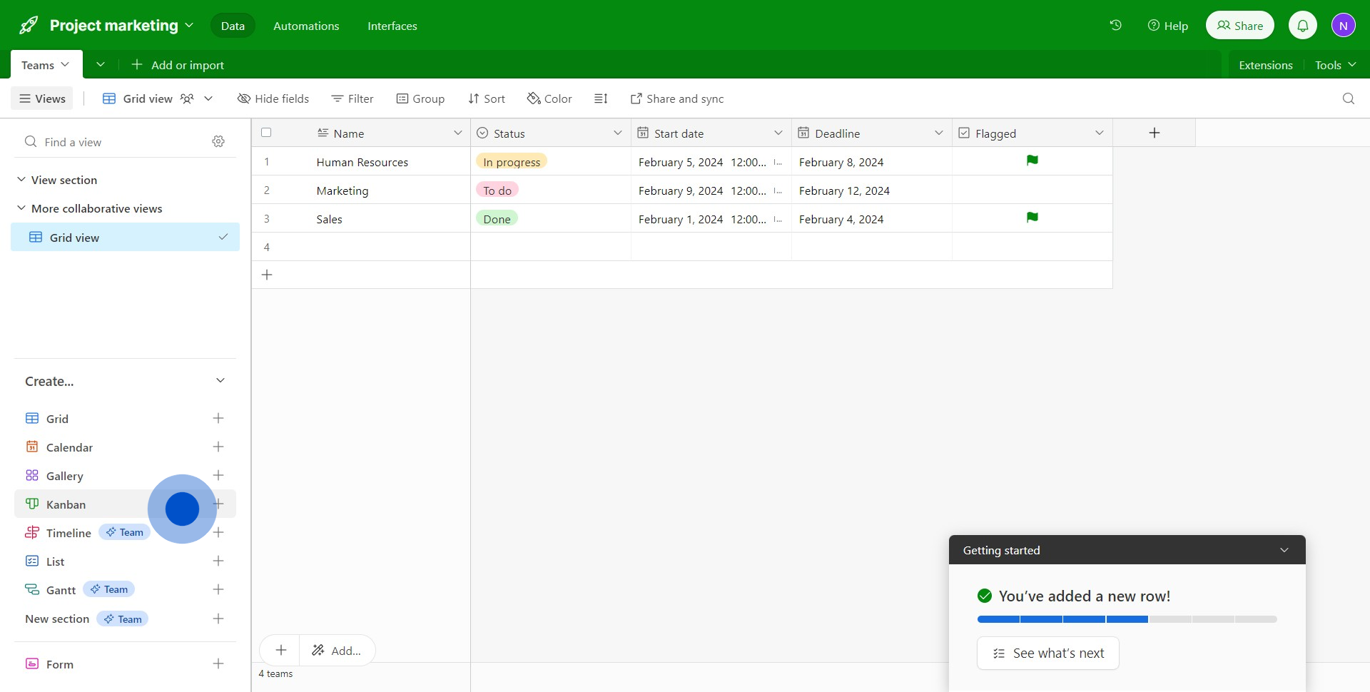Open view settings gear icon

click(x=218, y=142)
